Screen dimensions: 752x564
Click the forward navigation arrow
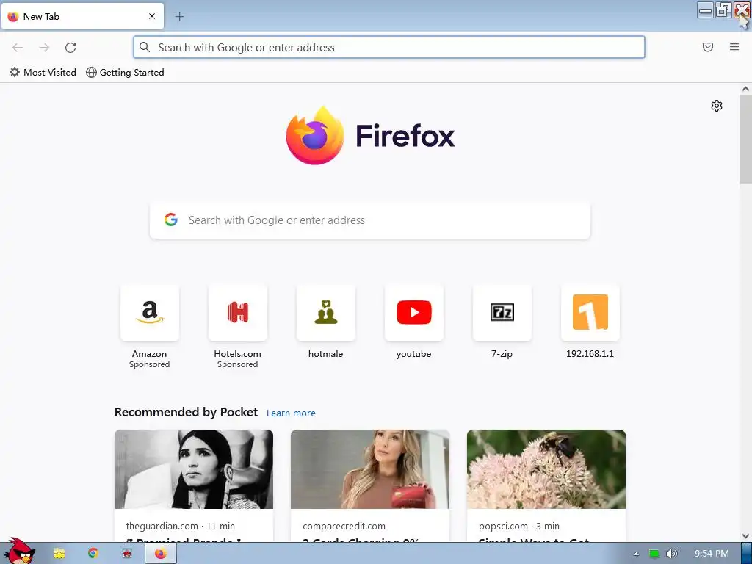pyautogui.click(x=44, y=48)
